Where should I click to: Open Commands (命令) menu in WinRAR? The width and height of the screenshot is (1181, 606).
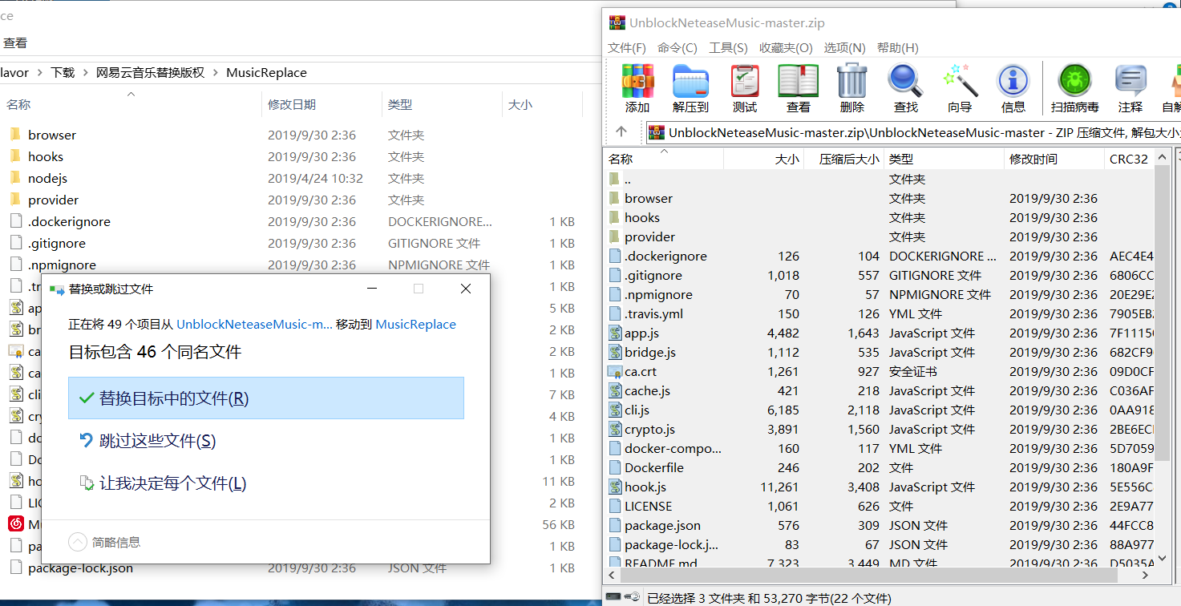[677, 48]
